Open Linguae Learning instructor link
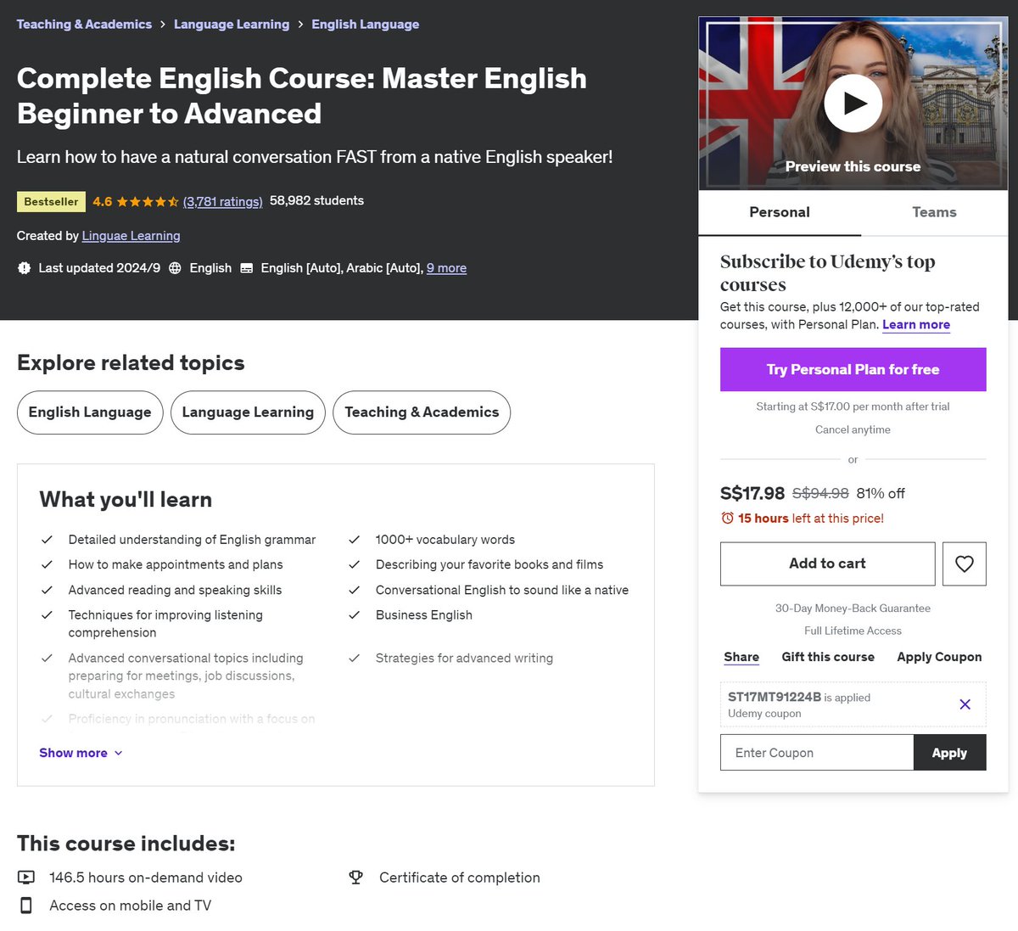This screenshot has width=1018, height=931. 131,236
